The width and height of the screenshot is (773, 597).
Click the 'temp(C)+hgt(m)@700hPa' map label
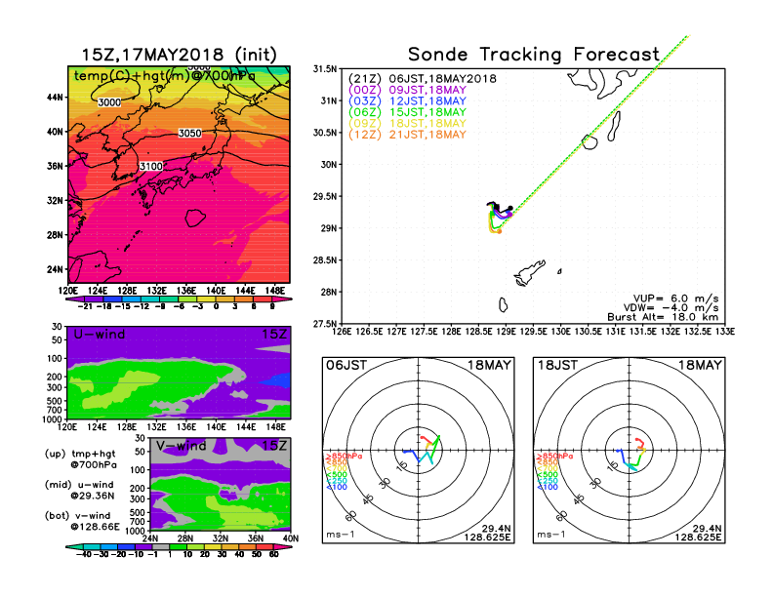[165, 76]
